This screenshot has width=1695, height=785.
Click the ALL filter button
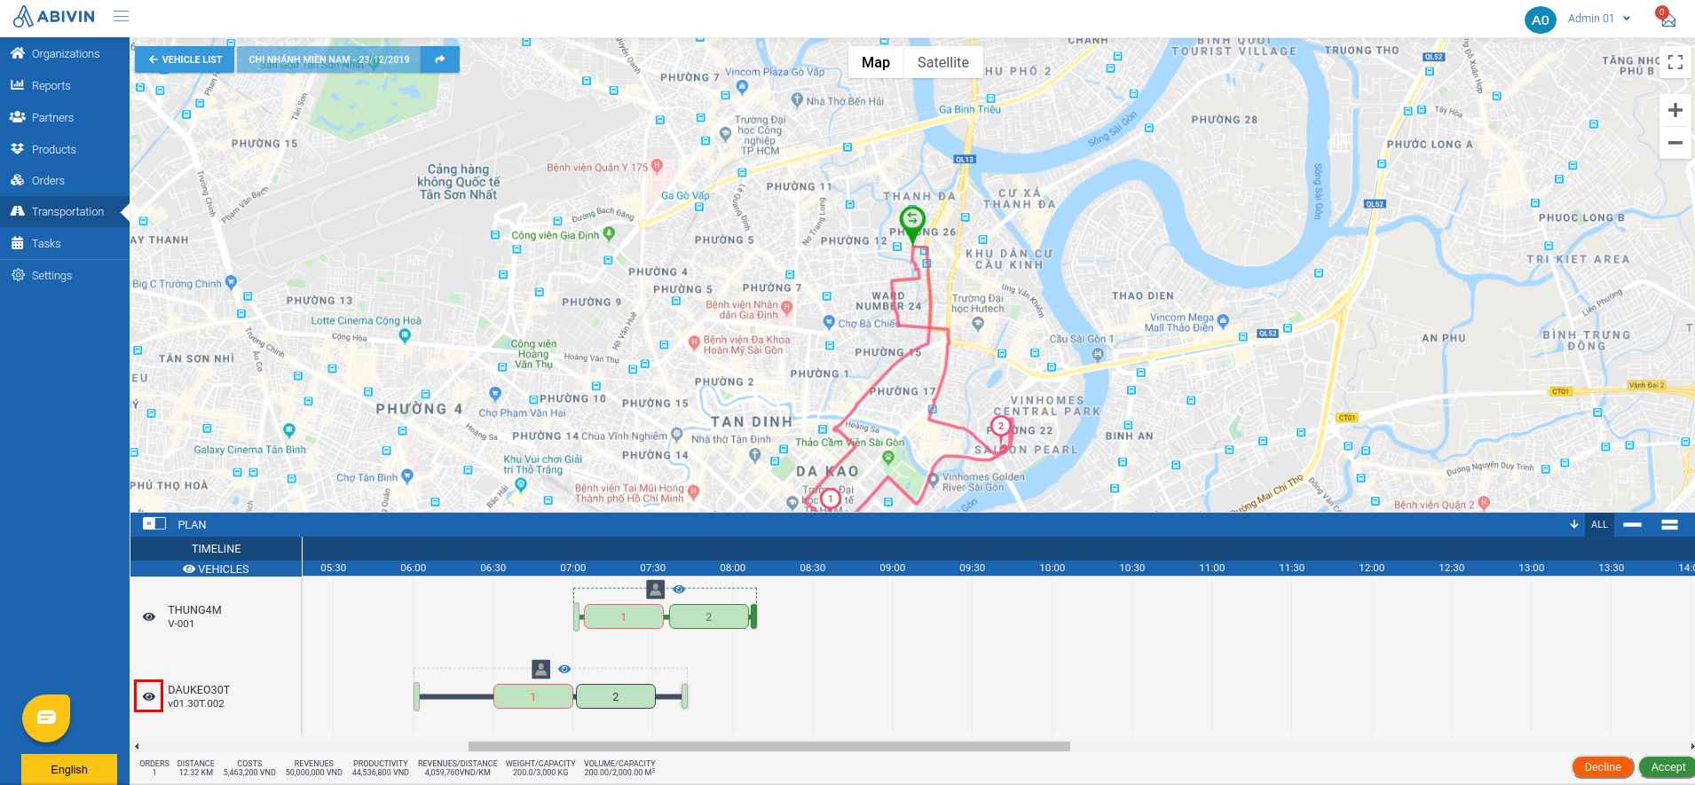click(x=1599, y=524)
